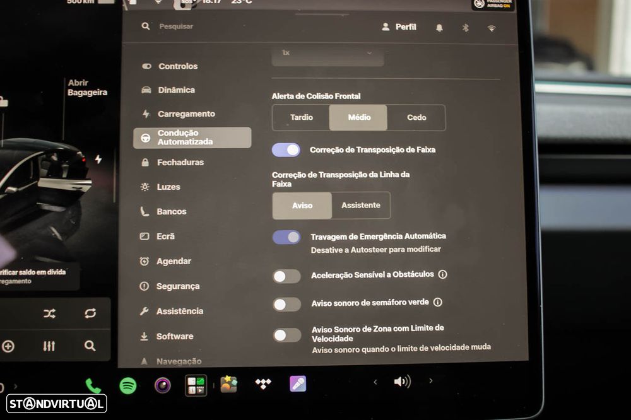Tap the charging bolt icon on the car
This screenshot has height=420, width=631.
pyautogui.click(x=98, y=160)
